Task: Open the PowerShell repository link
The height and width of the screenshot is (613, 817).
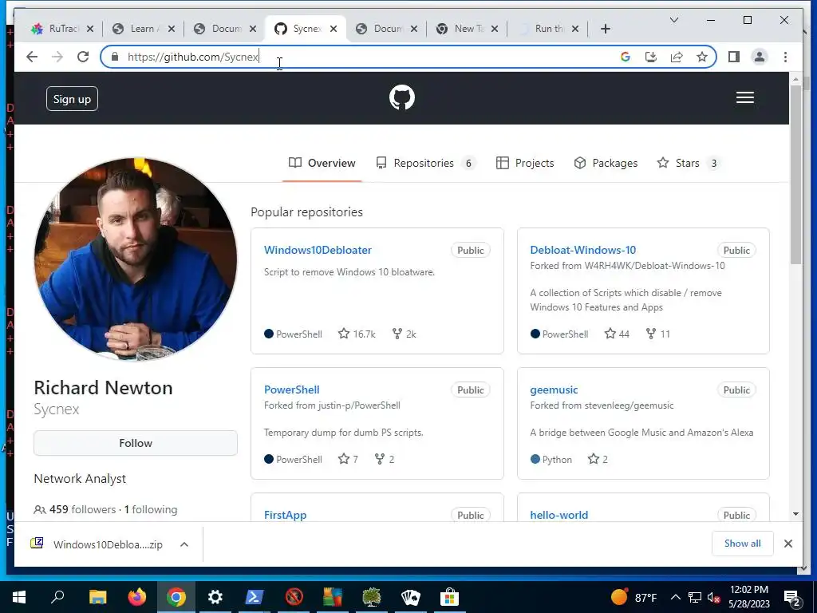Action: [x=291, y=390]
